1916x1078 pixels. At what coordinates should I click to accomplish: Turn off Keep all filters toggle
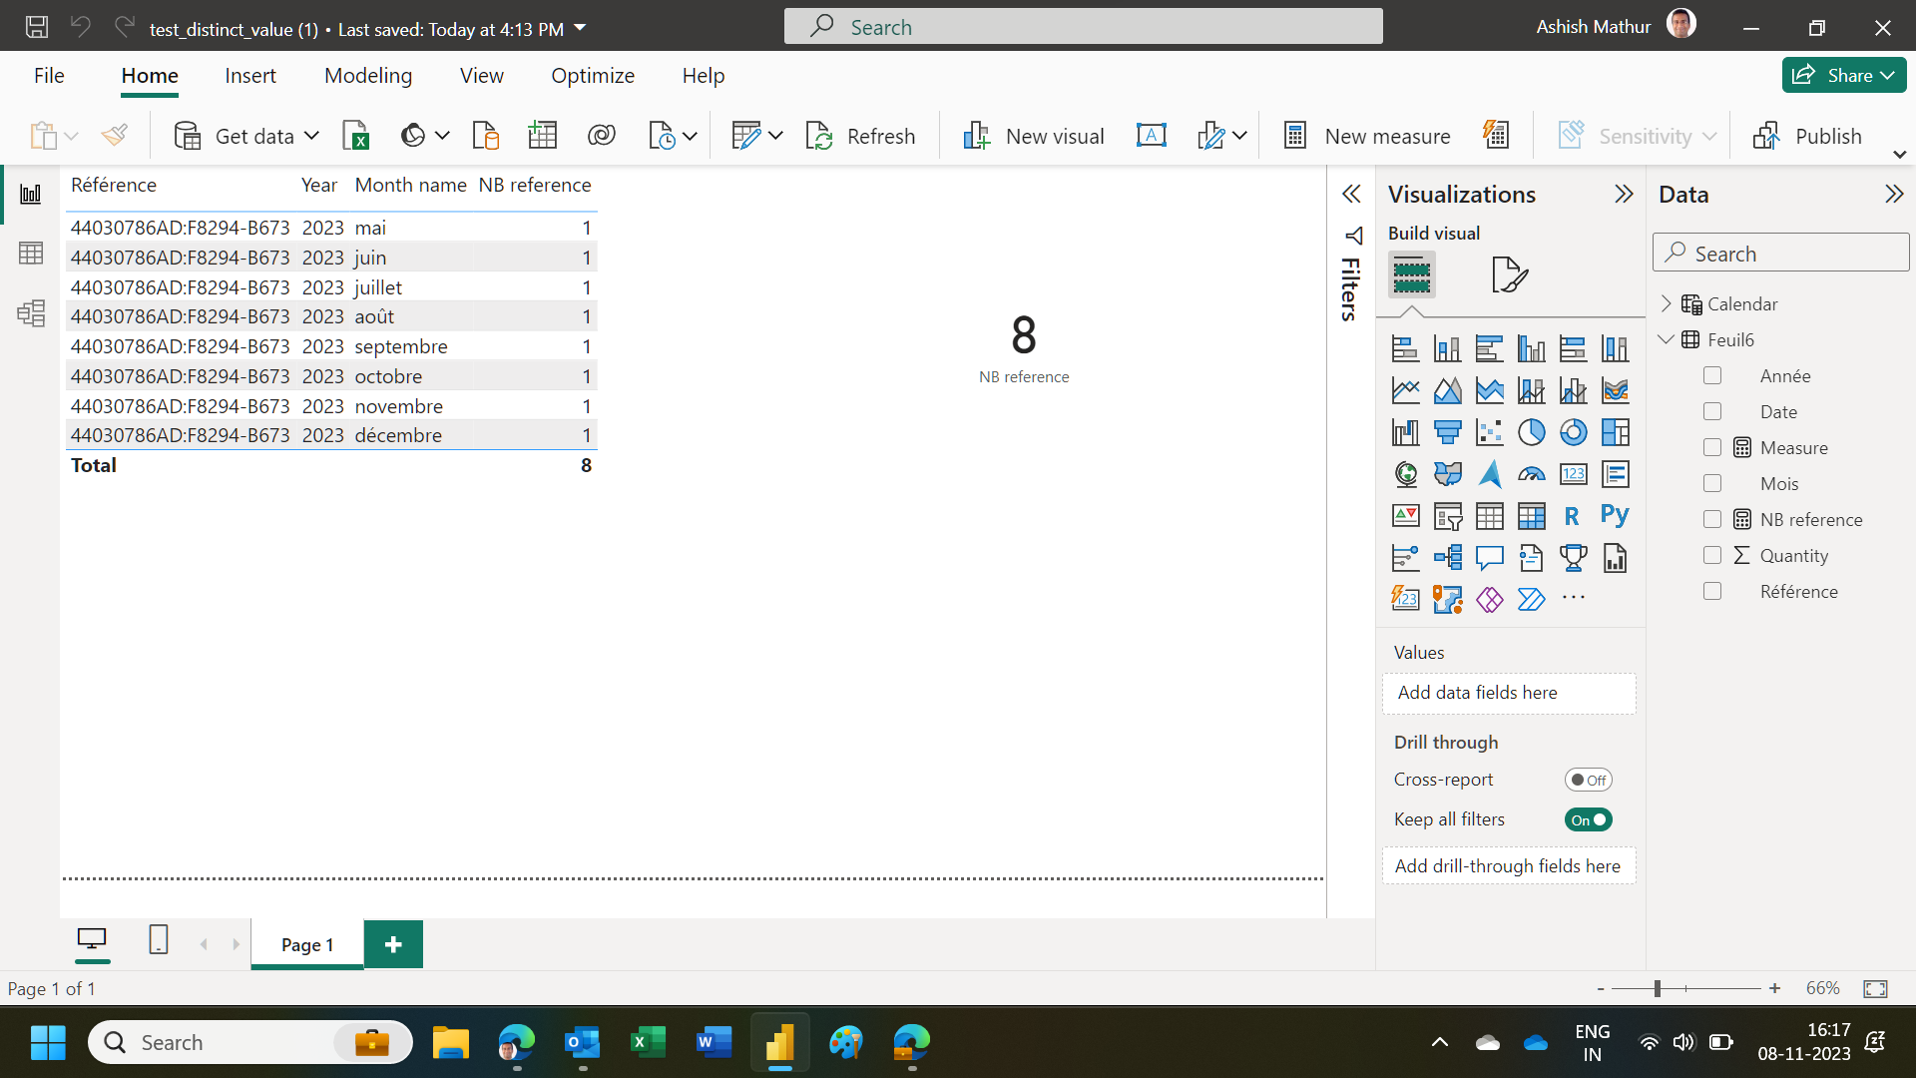tap(1588, 819)
